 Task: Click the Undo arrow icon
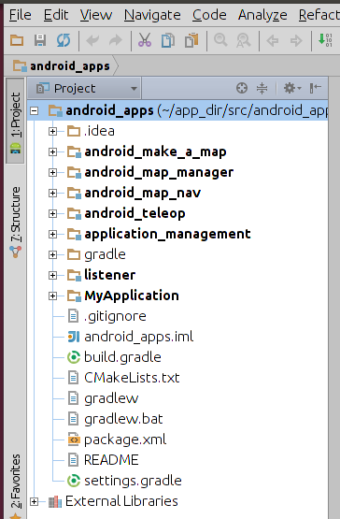click(x=92, y=41)
